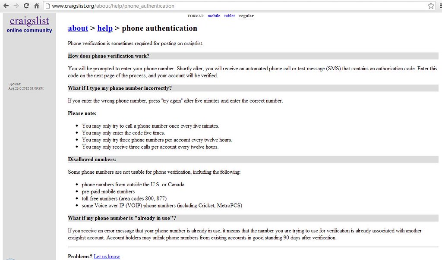Click inside the address bar

tap(129, 6)
